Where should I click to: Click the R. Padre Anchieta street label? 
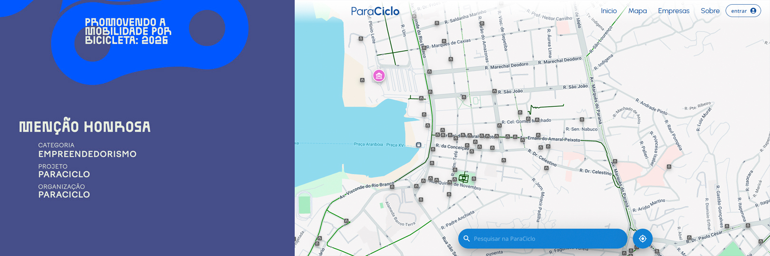click(x=458, y=220)
